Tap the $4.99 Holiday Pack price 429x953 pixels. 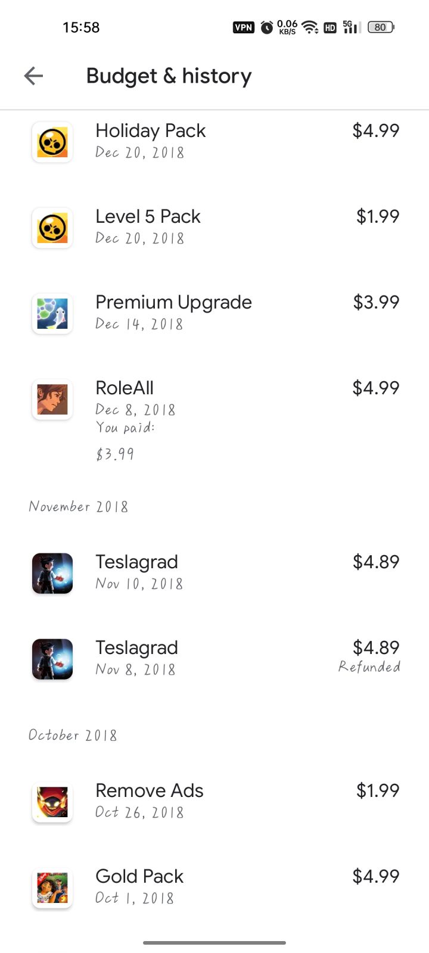pyautogui.click(x=375, y=131)
